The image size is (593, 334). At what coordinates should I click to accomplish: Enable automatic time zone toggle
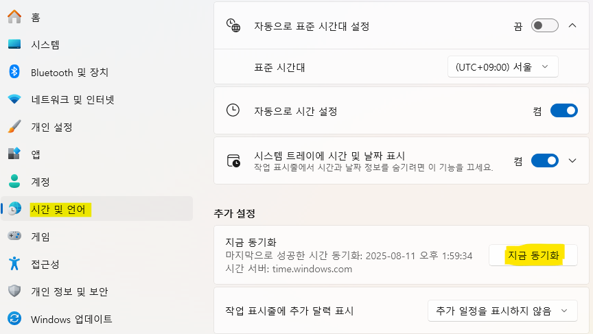[546, 26]
